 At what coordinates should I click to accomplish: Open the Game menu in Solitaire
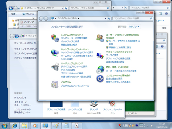(26, 26)
